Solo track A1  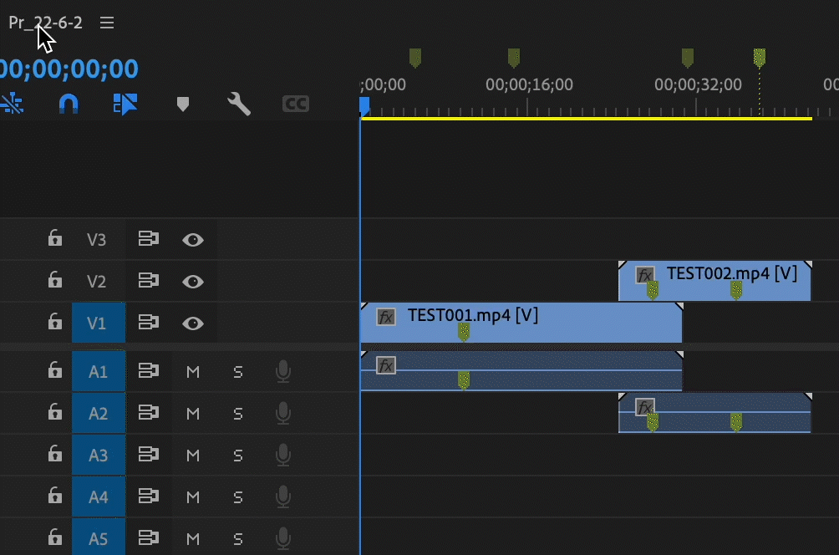(x=238, y=372)
